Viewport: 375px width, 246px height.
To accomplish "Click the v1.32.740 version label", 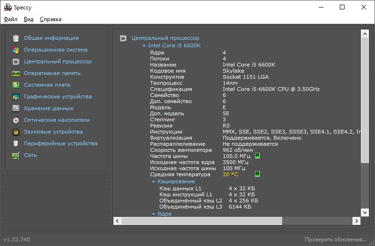I will [x=17, y=239].
